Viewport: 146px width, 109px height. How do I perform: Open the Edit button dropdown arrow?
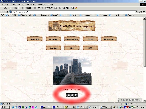click(70, 8)
